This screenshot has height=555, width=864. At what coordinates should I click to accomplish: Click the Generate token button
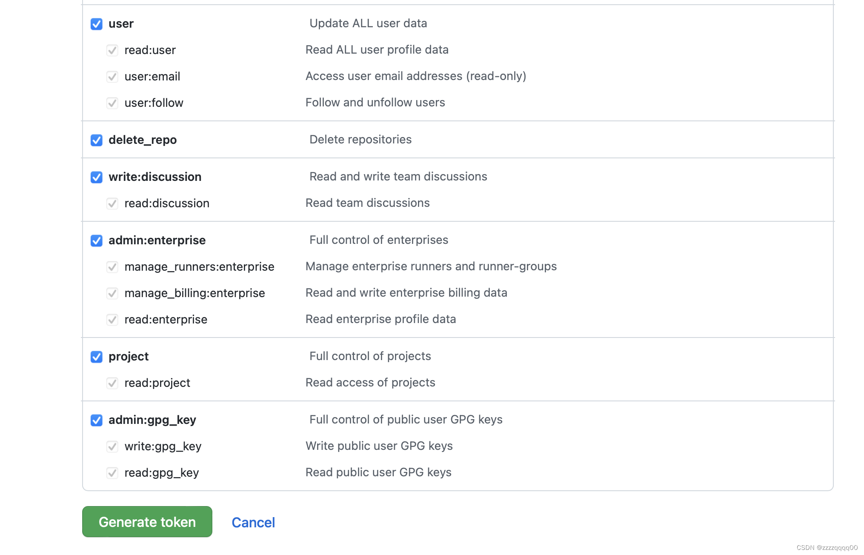(147, 521)
